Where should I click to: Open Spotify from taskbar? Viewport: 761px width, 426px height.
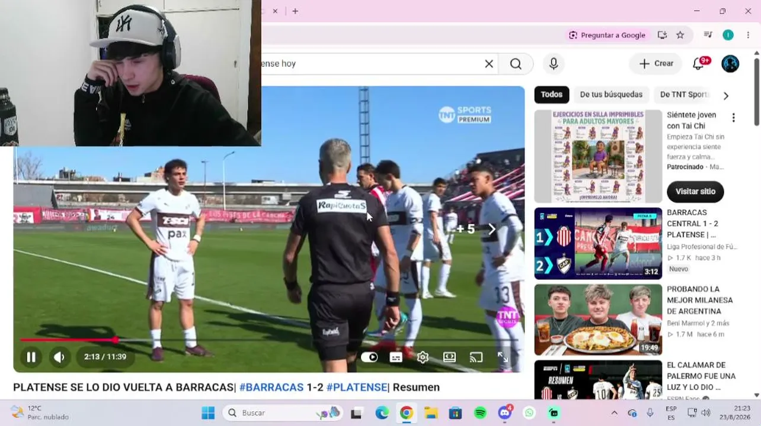pos(480,413)
